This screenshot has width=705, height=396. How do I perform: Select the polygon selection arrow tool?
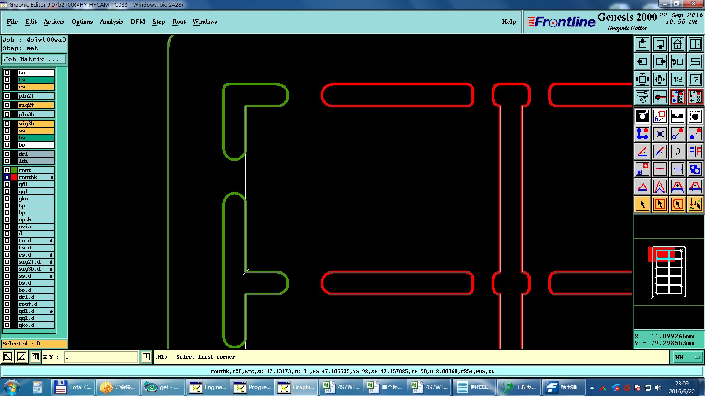pyautogui.click(x=678, y=204)
